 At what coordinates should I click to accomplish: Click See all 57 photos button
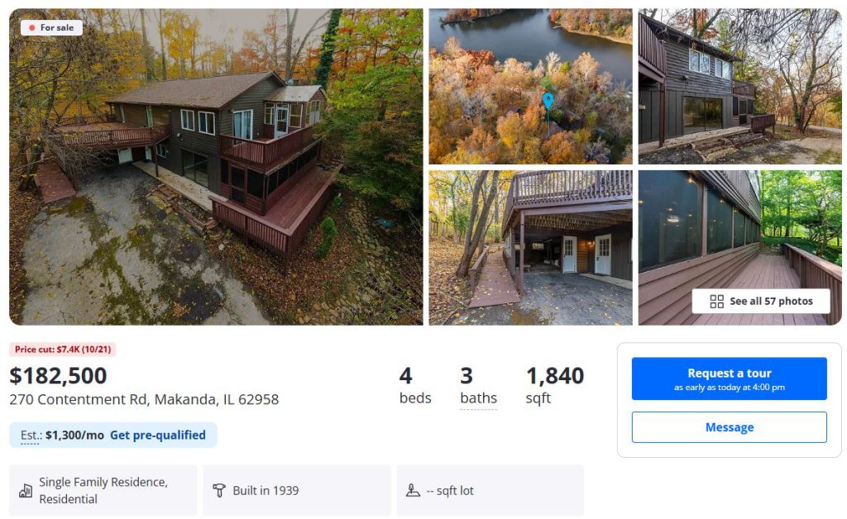coord(761,301)
